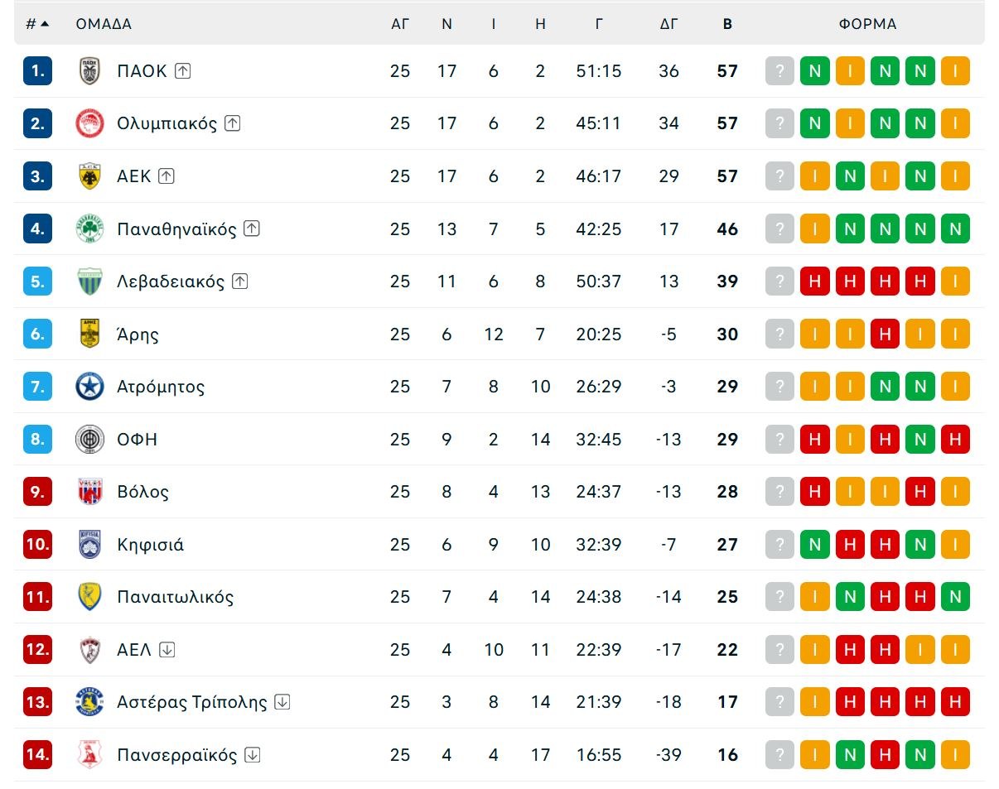Viewport: 999px width, 789px height.
Task: Click the last green N badge in Παναθηναϊκός form
Action: pyautogui.click(x=955, y=229)
